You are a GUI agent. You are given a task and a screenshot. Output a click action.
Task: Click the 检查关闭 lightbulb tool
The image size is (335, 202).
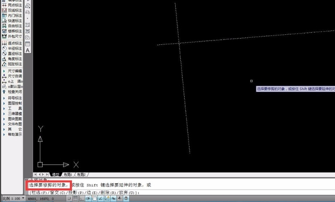(12, 91)
